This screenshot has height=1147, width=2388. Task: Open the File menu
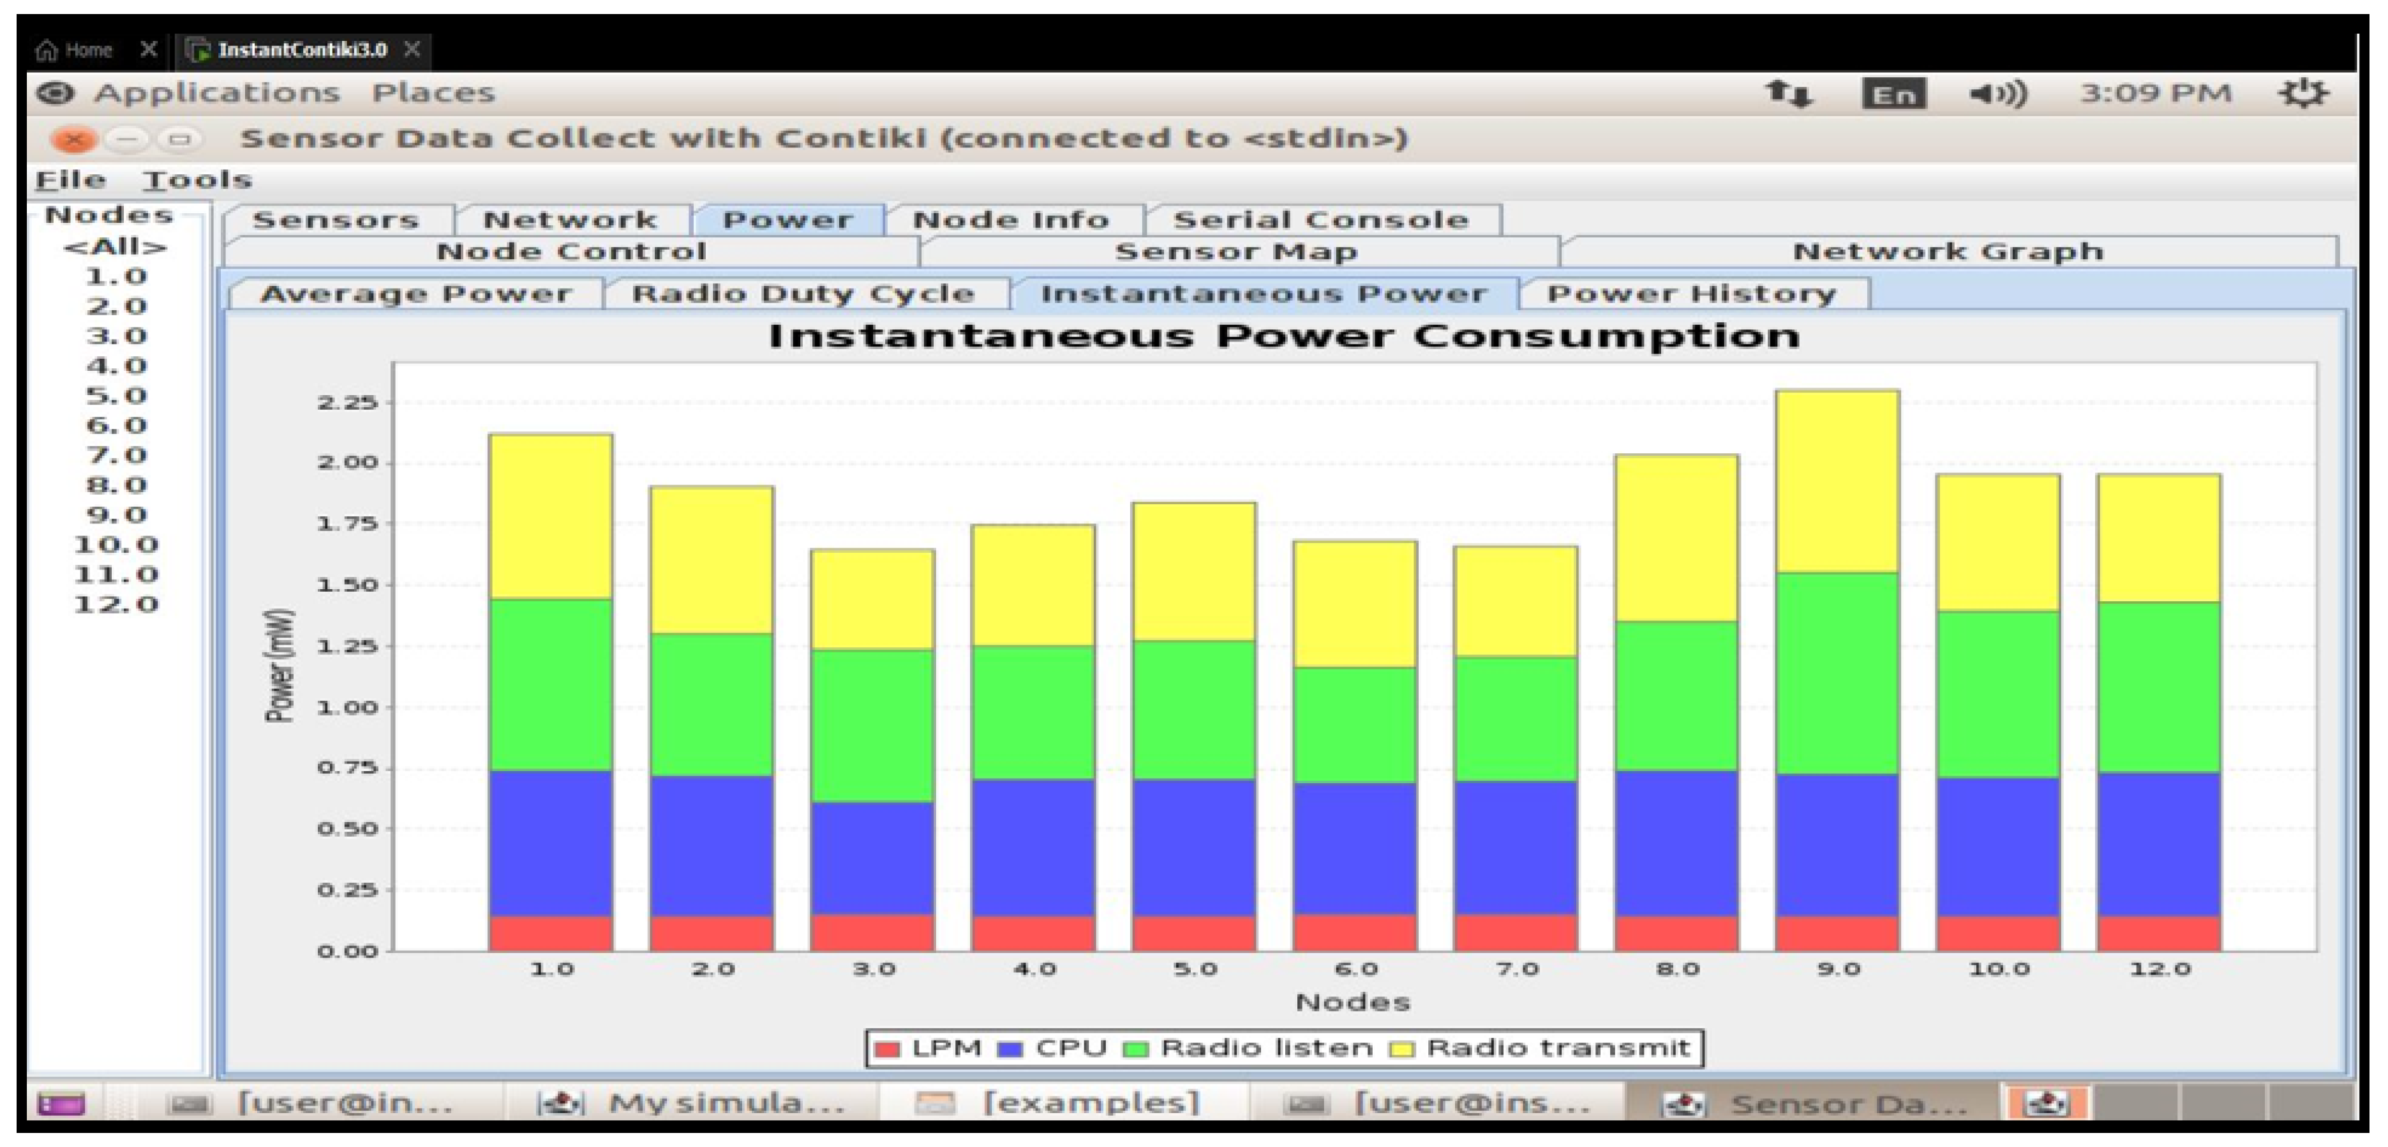[70, 180]
